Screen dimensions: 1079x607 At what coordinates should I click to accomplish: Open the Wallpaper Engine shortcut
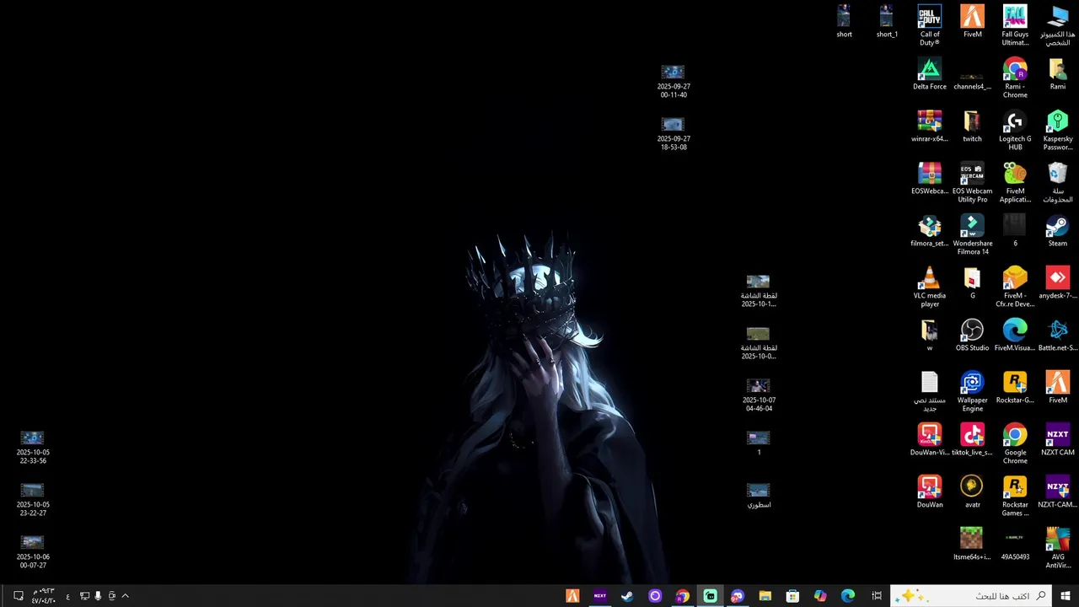tap(972, 391)
